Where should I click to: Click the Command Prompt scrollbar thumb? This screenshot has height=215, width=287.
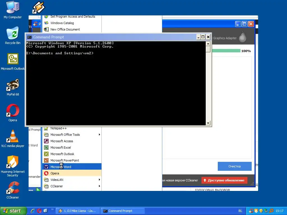click(208, 49)
